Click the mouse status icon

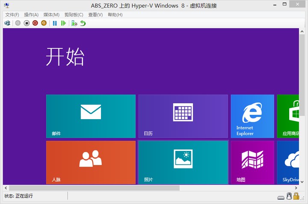[289, 196]
